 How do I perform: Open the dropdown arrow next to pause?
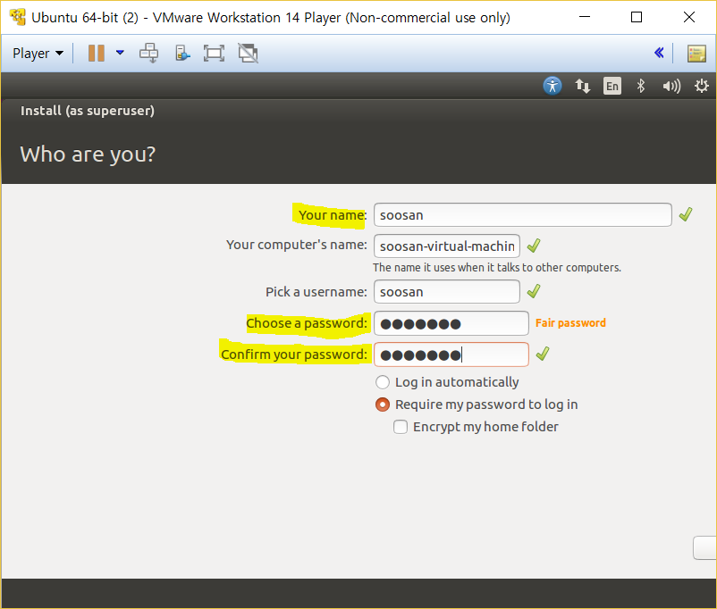120,53
